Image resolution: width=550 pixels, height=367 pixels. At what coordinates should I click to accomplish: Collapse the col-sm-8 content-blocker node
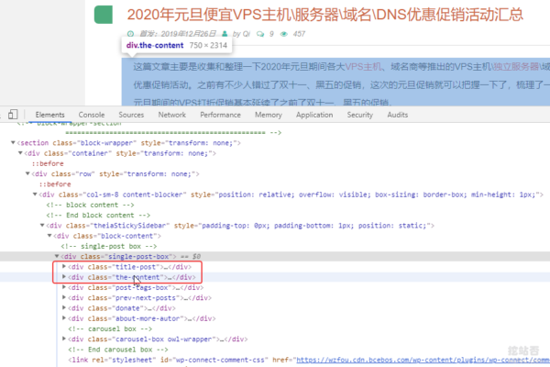click(35, 195)
